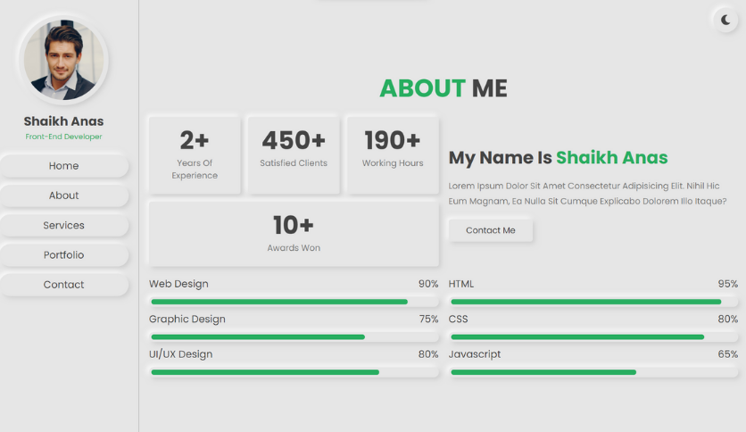
Task: Click the 190+ Working Hours card
Action: 393,155
